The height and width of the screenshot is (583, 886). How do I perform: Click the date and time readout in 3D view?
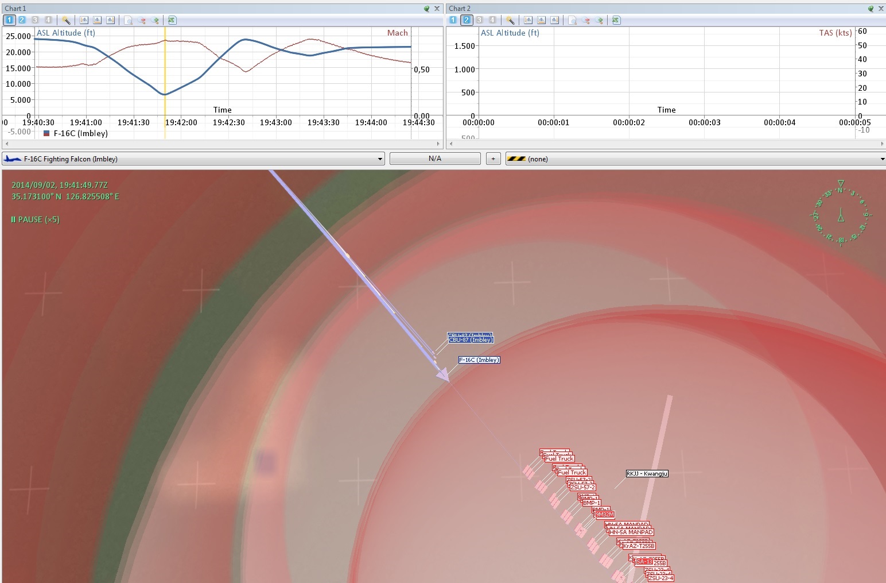coord(60,185)
